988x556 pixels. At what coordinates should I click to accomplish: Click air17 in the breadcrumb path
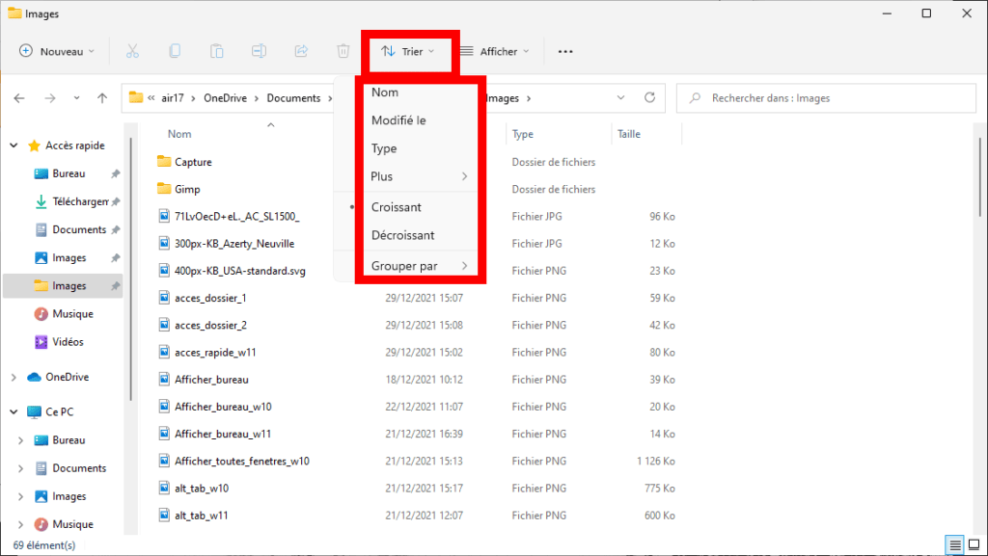point(173,98)
